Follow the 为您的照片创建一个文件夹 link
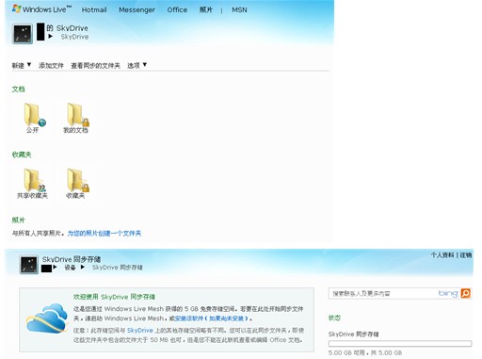The image size is (482, 359). pos(104,234)
